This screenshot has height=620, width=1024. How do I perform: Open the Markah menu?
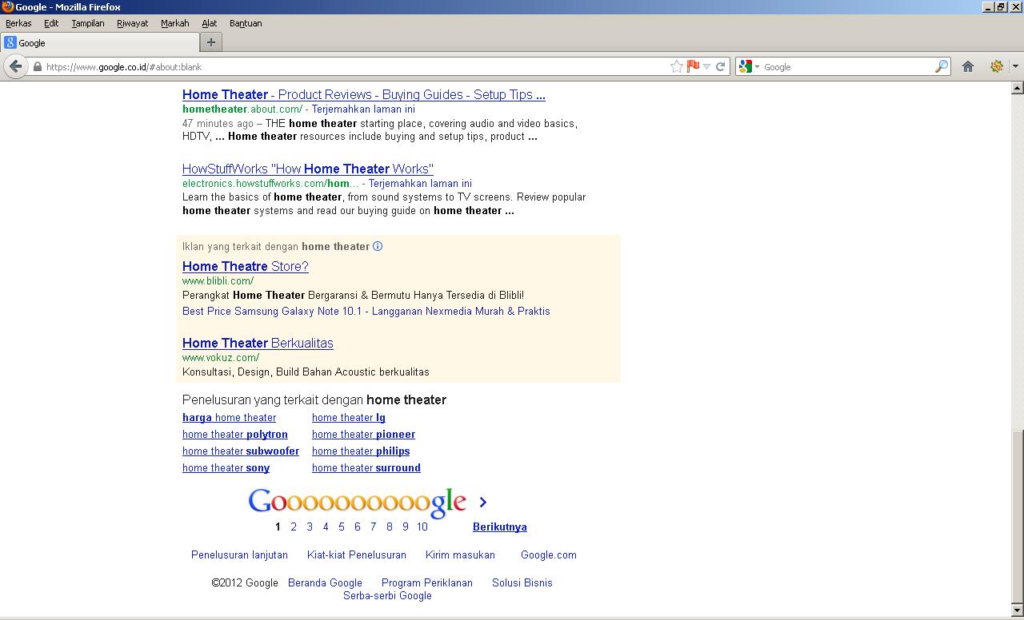pos(175,23)
